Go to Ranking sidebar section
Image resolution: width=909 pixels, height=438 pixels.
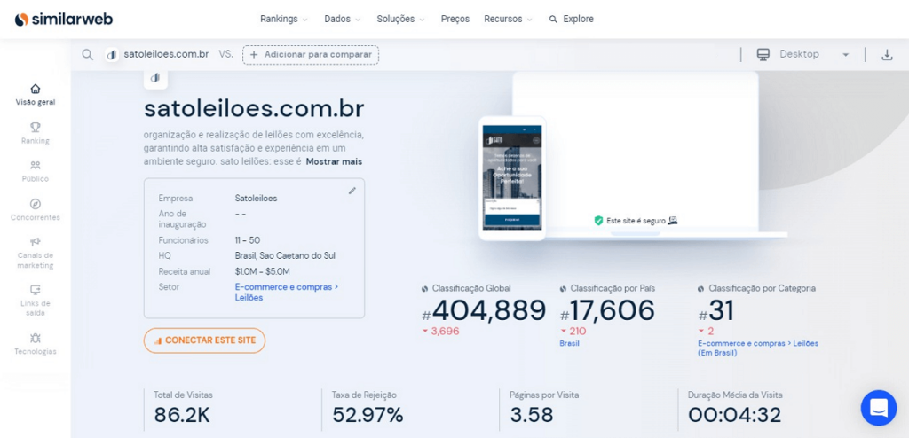click(36, 133)
